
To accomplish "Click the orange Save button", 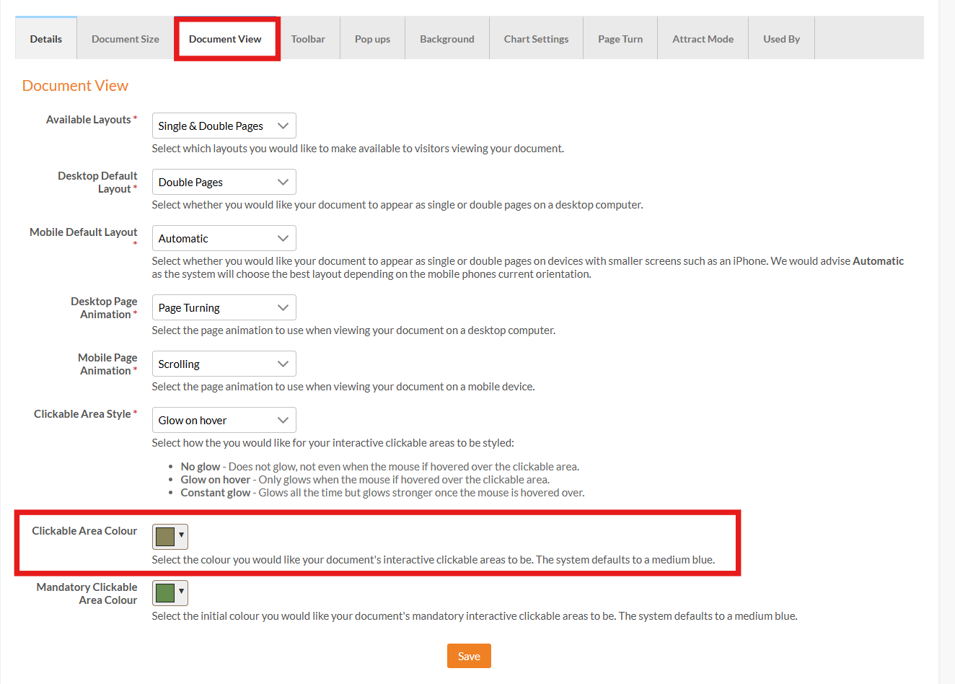I will [469, 656].
